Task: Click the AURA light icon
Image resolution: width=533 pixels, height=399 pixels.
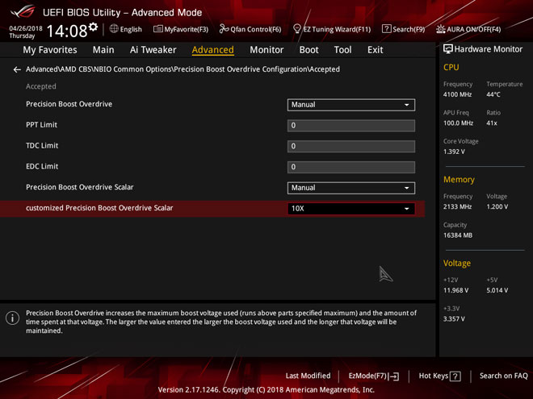Action: [x=441, y=29]
